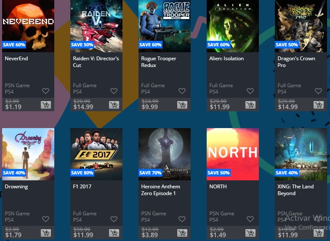Open the Raiden V: Director's Cut title link
Image resolution: width=330 pixels, height=241 pixels.
[x=96, y=62]
